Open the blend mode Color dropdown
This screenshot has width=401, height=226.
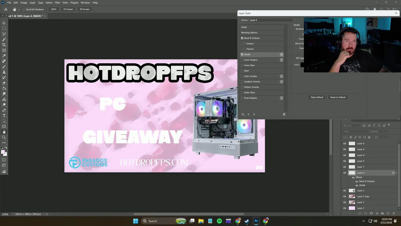355,132
